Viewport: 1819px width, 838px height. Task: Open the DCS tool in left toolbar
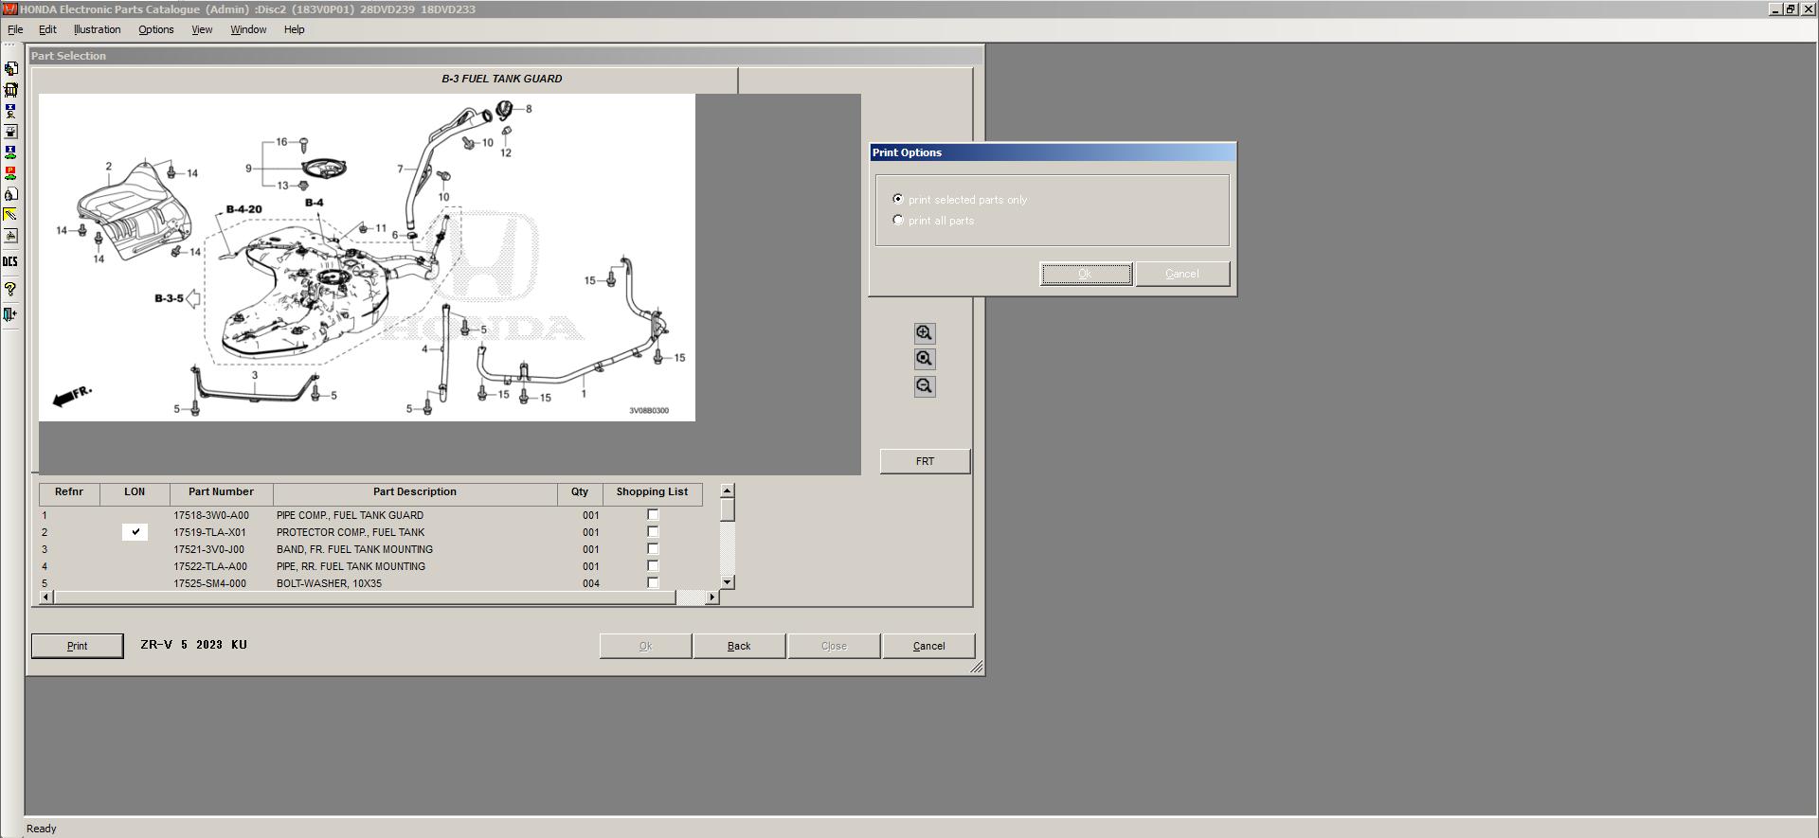pos(10,261)
